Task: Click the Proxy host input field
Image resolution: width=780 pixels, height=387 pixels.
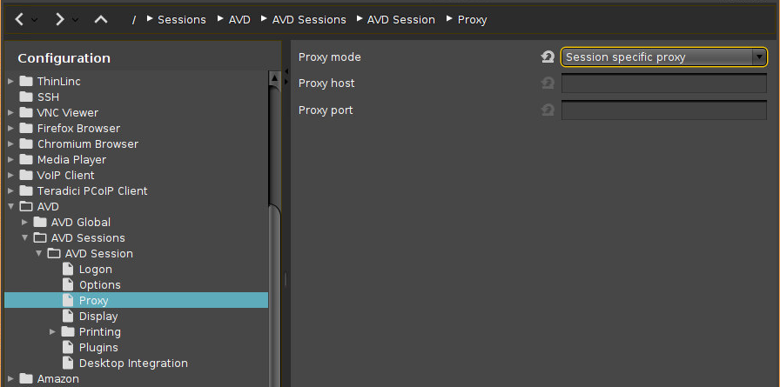Action: click(663, 83)
